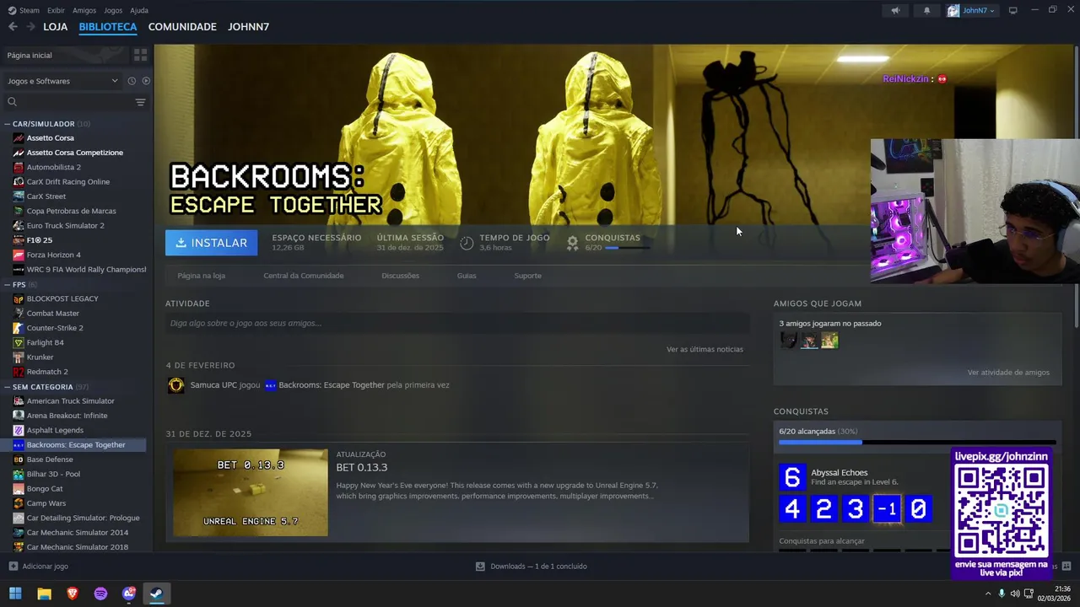Image resolution: width=1080 pixels, height=607 pixels.
Task: Select the achievement badge numbered 0
Action: click(919, 508)
